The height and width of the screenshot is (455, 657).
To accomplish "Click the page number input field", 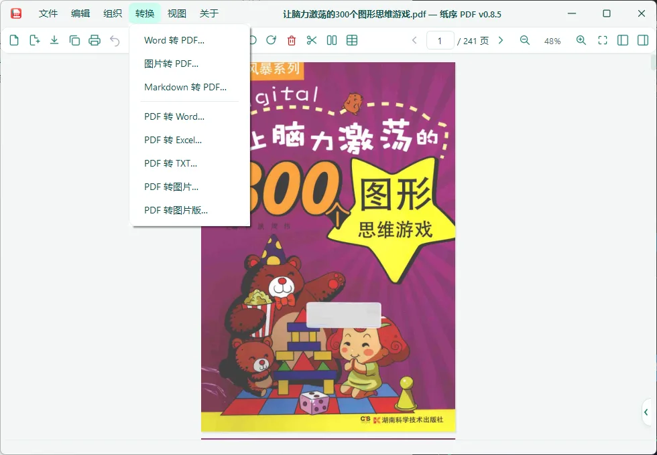I will [440, 41].
